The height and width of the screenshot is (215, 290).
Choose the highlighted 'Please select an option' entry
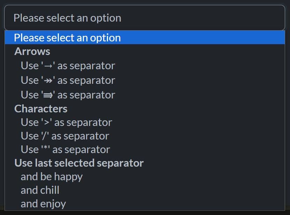[x=67, y=38]
